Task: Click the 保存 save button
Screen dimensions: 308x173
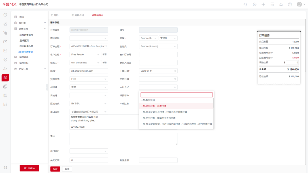Action: (55, 169)
